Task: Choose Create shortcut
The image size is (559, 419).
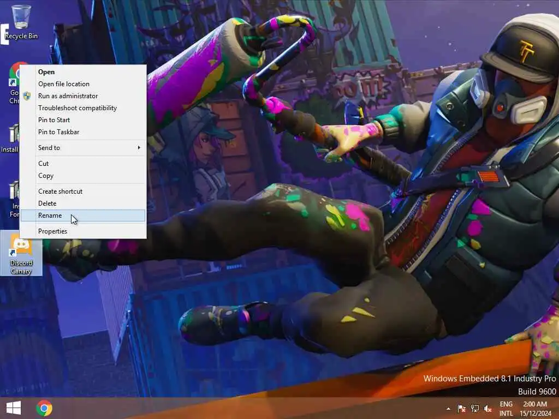Action: pos(83,191)
